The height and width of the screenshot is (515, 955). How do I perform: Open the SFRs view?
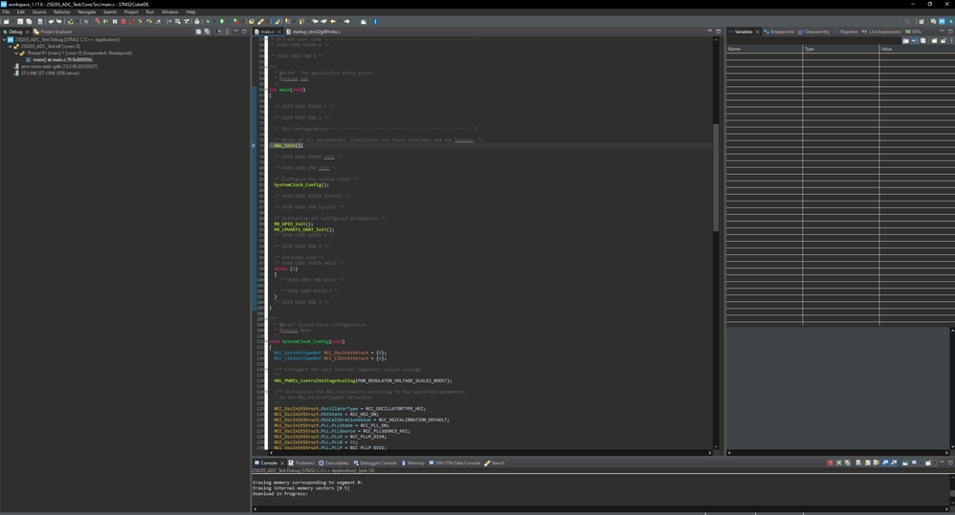pyautogui.click(x=915, y=32)
